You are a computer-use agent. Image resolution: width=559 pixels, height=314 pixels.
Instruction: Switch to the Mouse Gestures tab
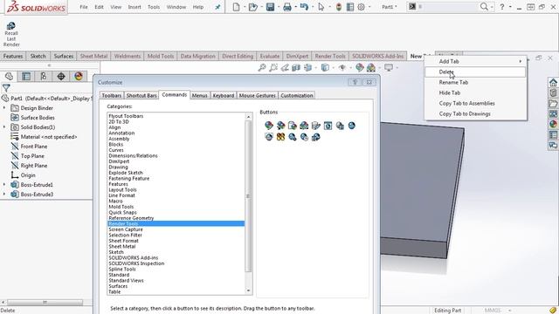258,95
